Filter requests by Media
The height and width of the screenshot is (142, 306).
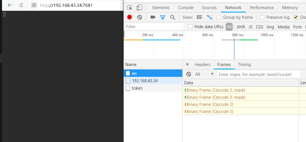[284, 27]
